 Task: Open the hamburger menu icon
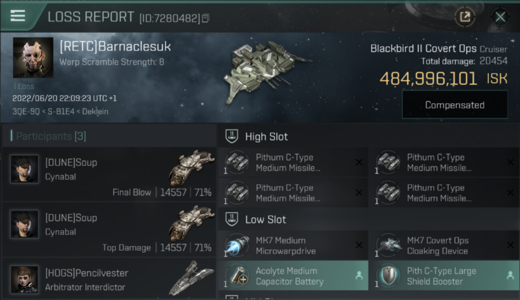(x=18, y=16)
